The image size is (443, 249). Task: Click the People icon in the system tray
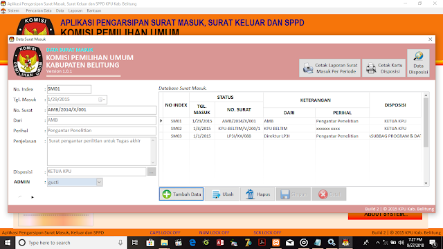coord(366,243)
